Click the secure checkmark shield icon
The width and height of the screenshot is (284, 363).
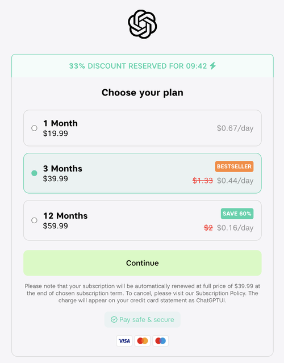pyautogui.click(x=114, y=319)
